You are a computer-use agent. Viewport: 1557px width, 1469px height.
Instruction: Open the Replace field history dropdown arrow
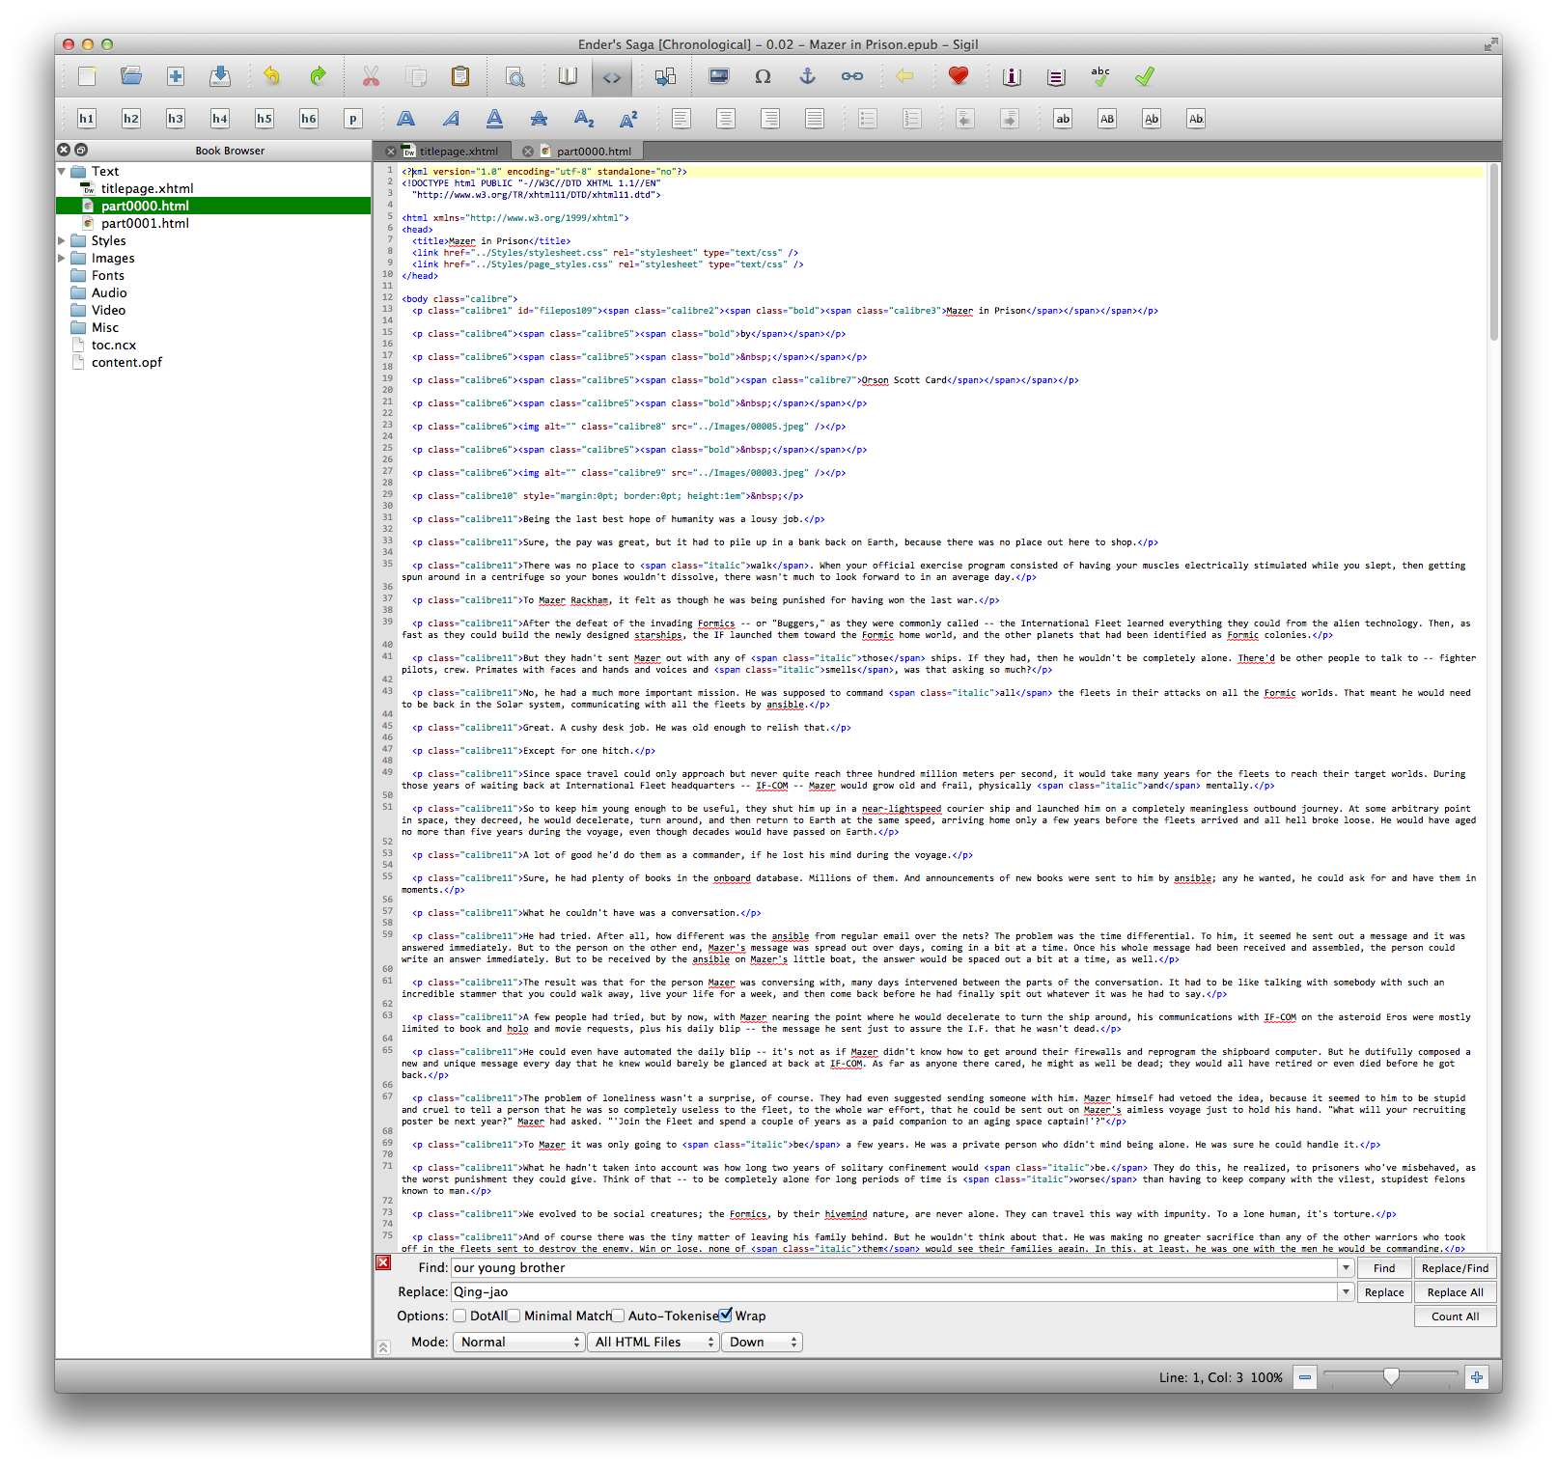click(x=1346, y=1291)
